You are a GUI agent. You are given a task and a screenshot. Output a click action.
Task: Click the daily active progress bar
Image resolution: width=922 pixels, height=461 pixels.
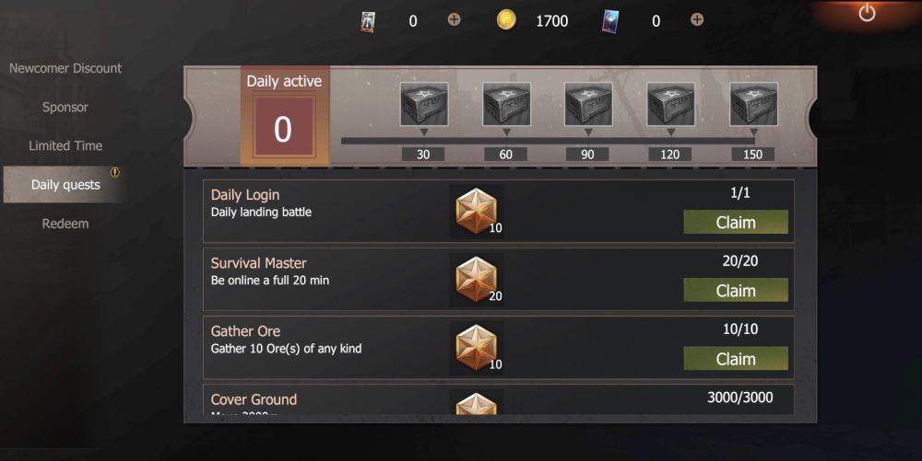click(x=548, y=141)
